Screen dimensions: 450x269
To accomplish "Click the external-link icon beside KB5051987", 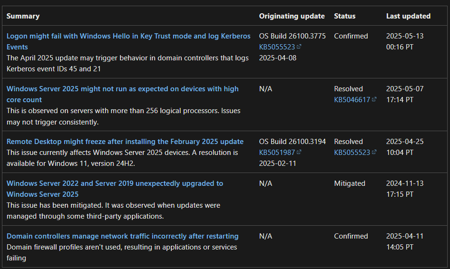I will tap(299, 152).
